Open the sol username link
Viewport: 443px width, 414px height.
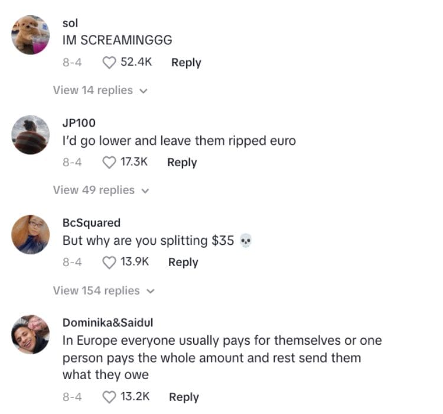(70, 23)
